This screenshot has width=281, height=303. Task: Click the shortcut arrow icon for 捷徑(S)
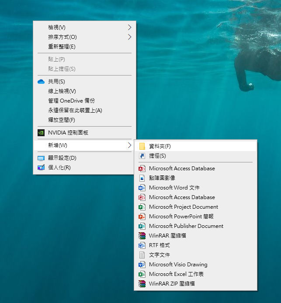coord(142,156)
